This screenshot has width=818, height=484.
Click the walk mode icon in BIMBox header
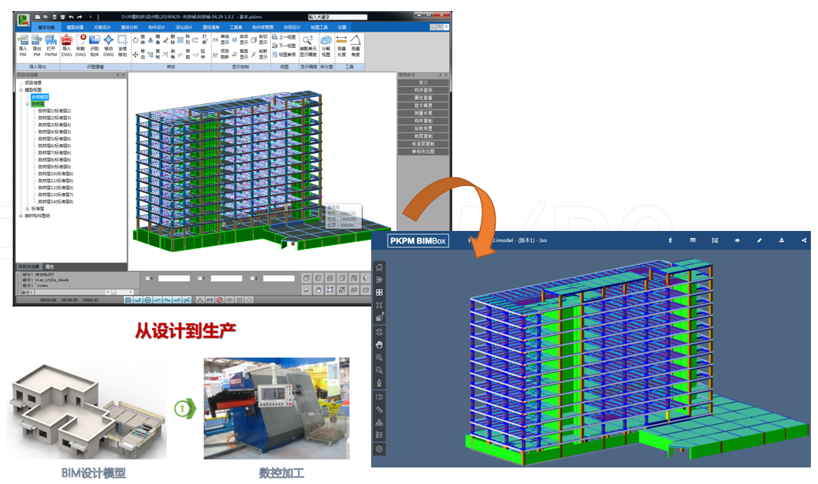click(670, 240)
